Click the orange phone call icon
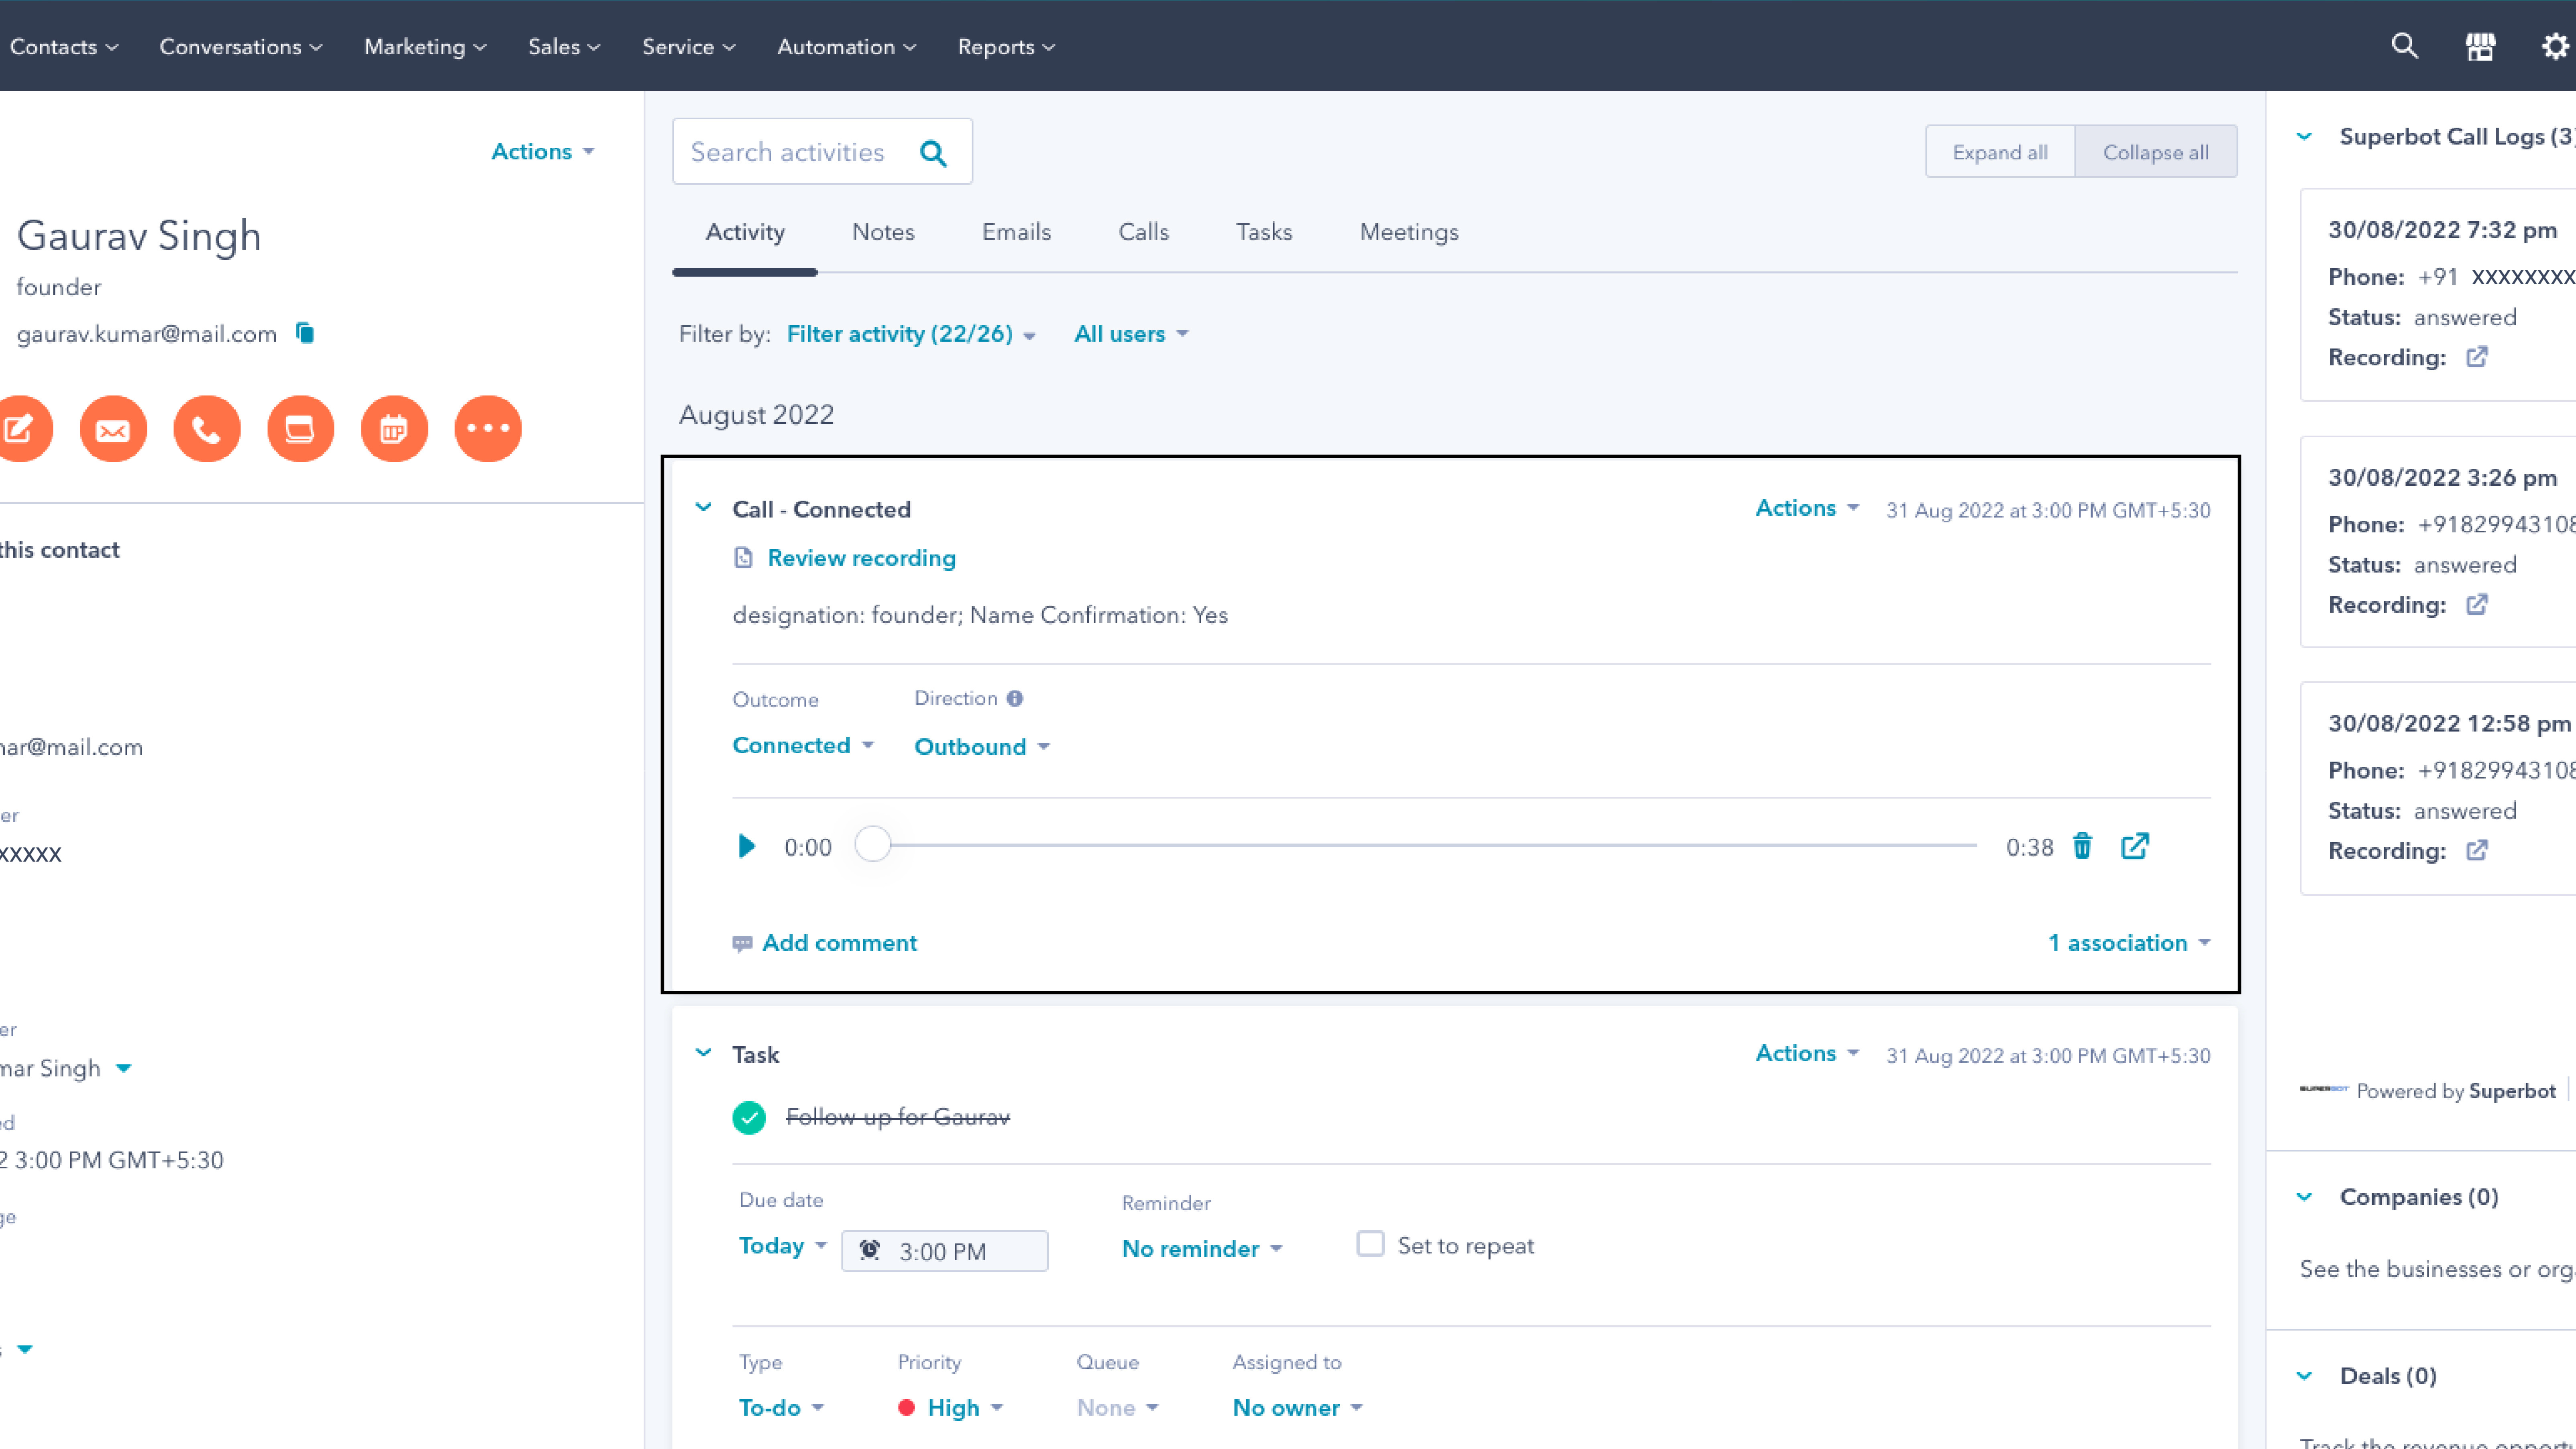 tap(207, 429)
